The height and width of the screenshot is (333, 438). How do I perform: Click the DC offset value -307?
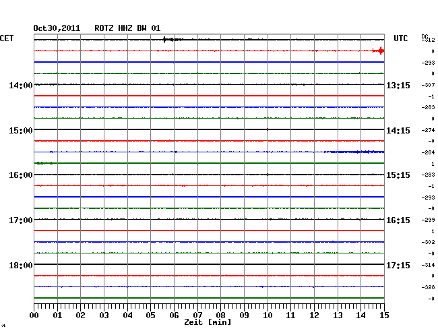tap(429, 85)
